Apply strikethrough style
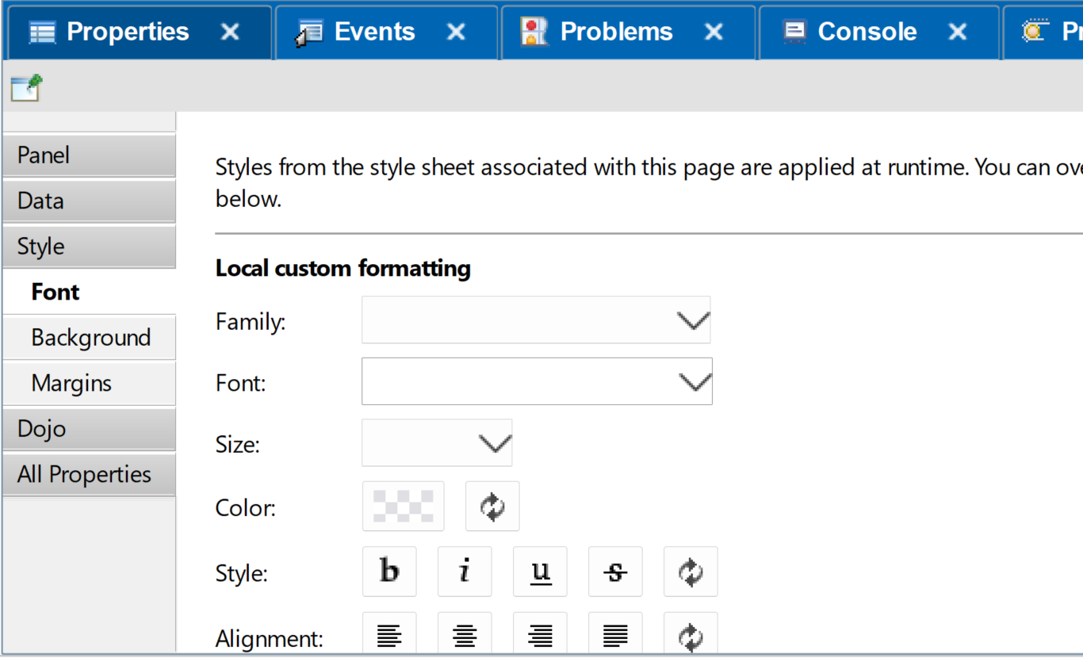The height and width of the screenshot is (658, 1083). coord(615,572)
